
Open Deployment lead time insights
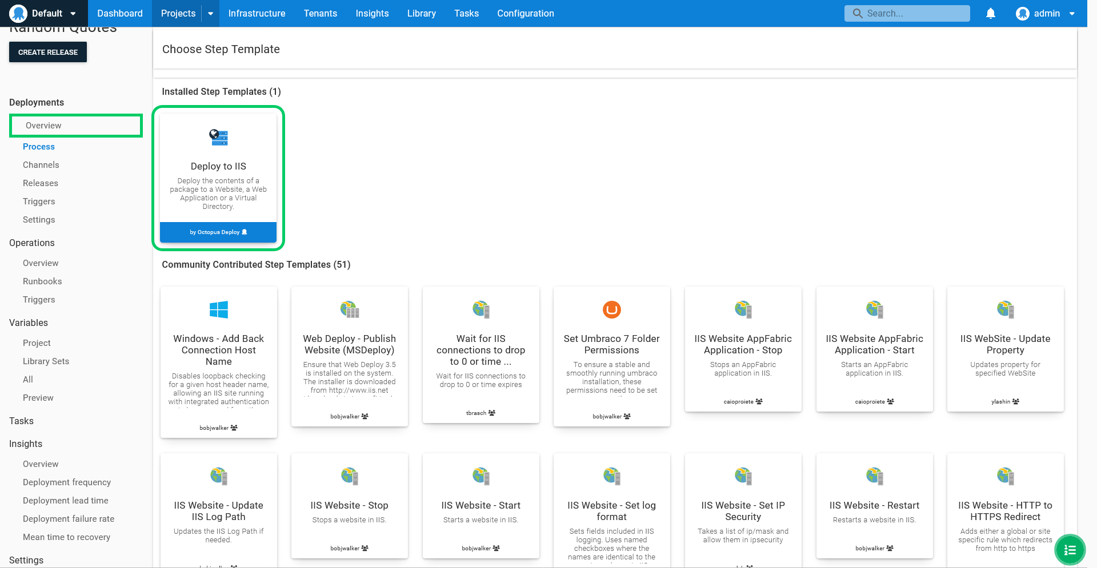(66, 501)
